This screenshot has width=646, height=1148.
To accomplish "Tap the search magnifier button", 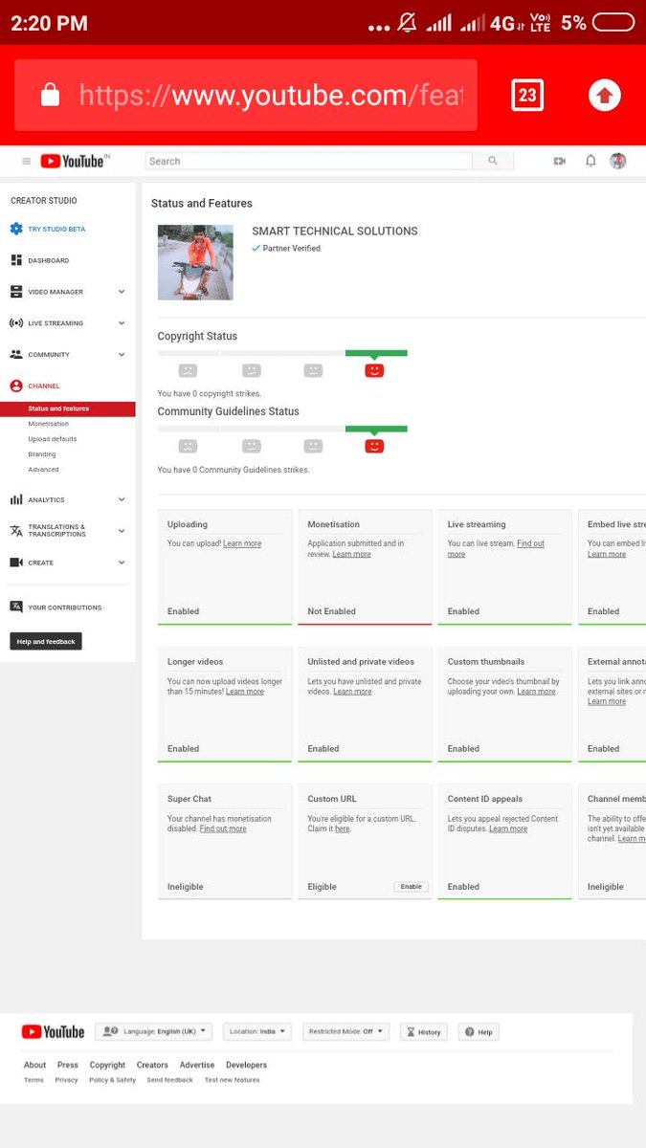I will pyautogui.click(x=493, y=161).
